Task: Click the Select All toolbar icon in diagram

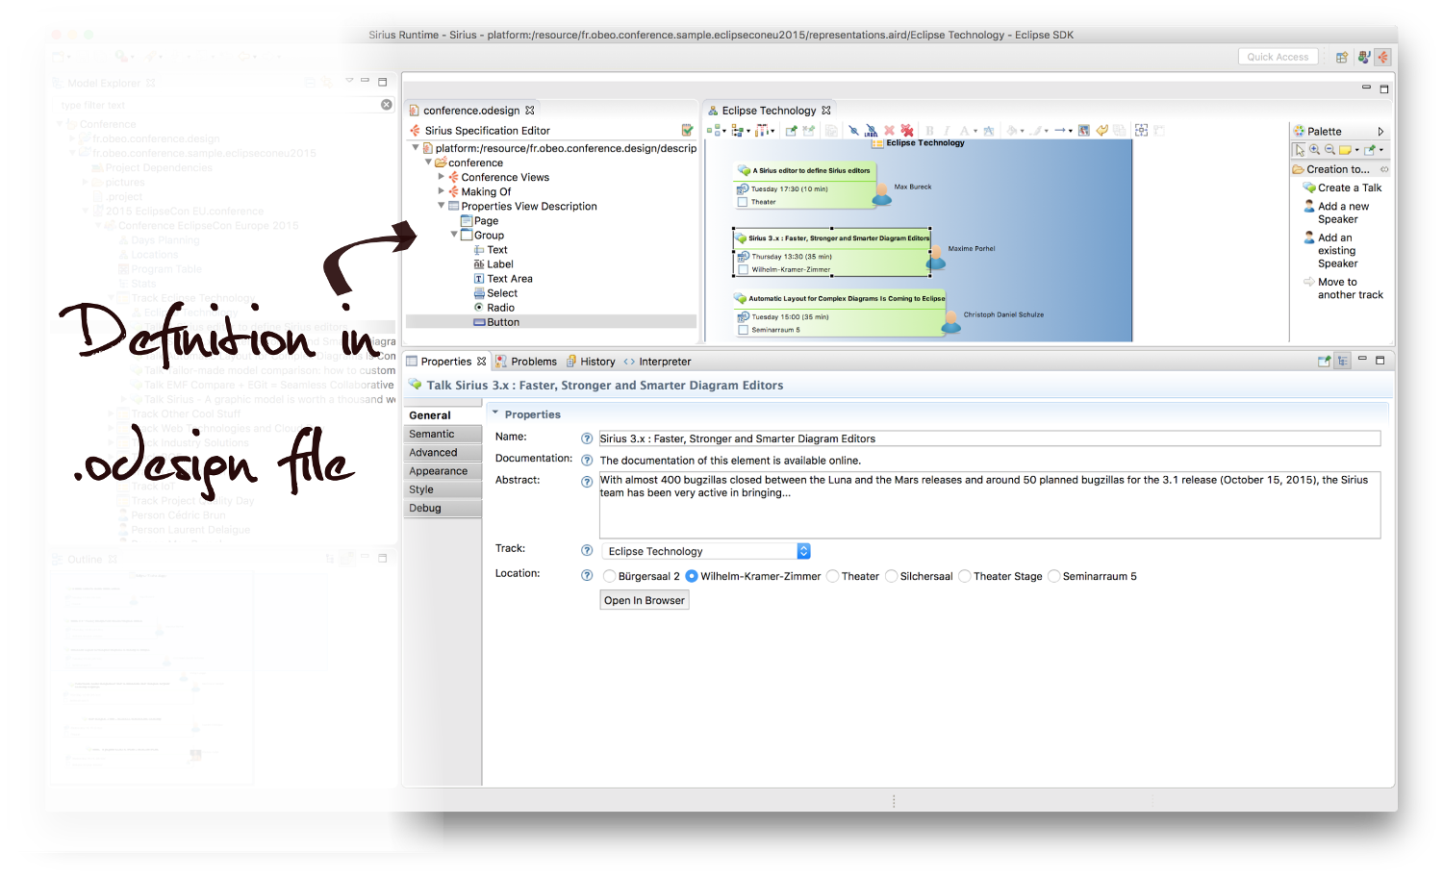Action: [738, 131]
